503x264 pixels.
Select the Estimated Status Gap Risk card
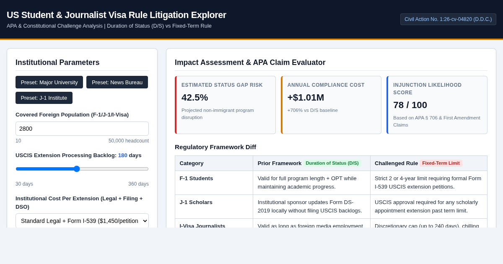[225, 105]
